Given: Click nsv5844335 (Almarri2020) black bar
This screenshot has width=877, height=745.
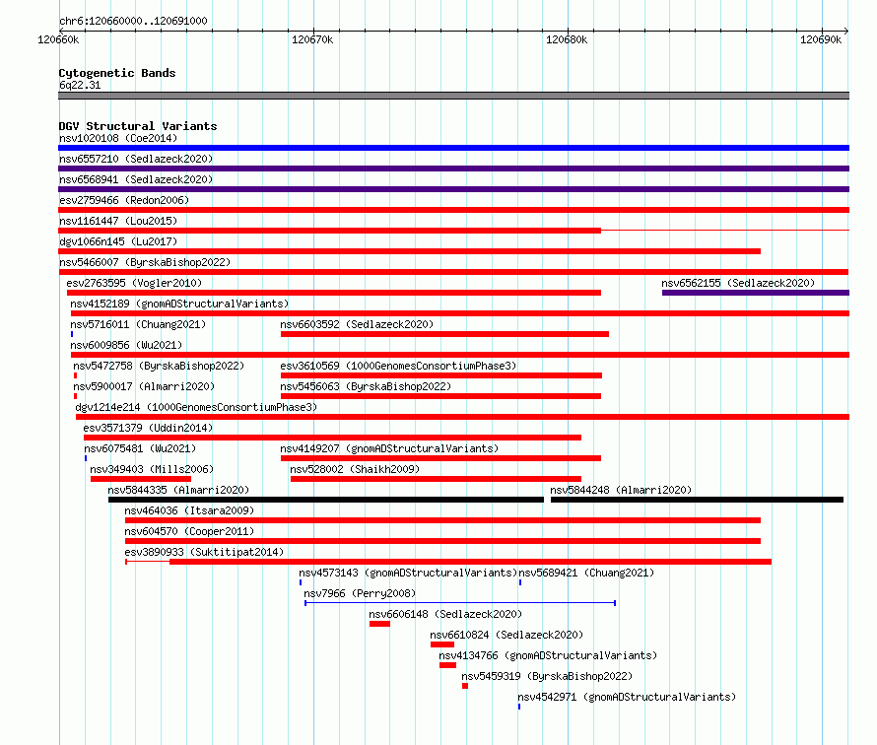Looking at the screenshot, I should coord(326,500).
